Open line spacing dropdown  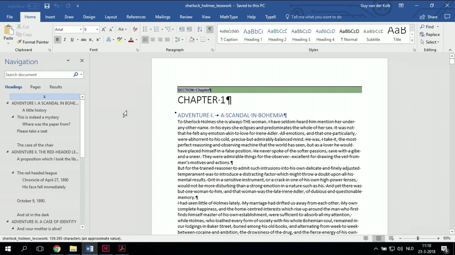click(x=179, y=40)
